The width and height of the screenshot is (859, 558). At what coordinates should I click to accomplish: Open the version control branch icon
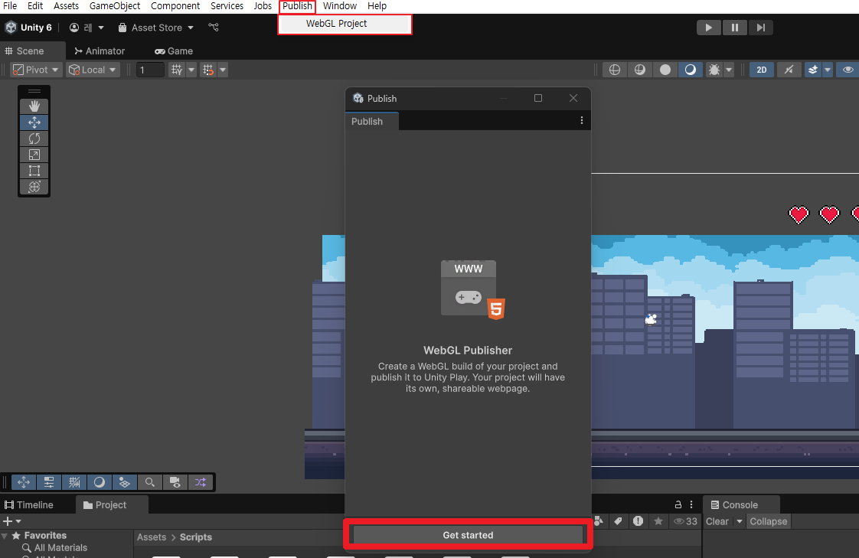tap(214, 28)
